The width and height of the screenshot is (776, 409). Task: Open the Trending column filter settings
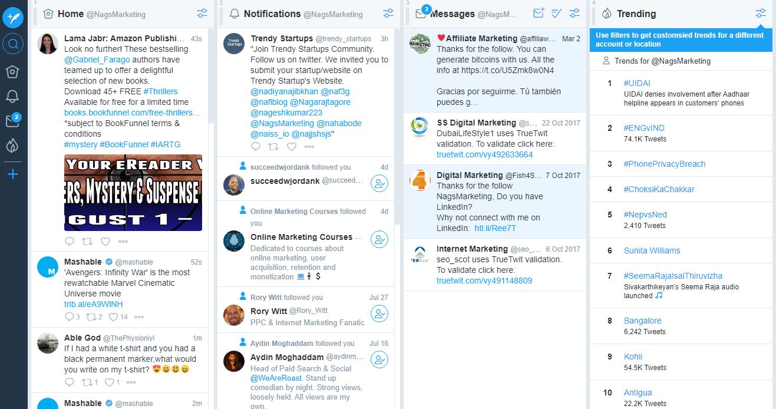[x=761, y=14]
